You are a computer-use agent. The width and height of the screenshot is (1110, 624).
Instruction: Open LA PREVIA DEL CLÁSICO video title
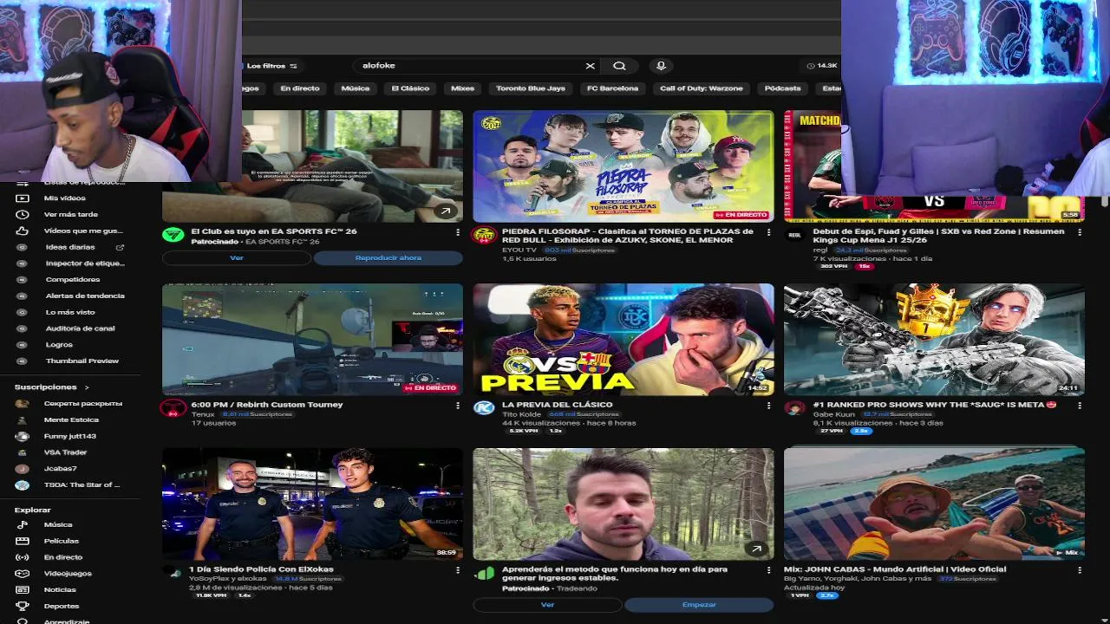click(558, 405)
